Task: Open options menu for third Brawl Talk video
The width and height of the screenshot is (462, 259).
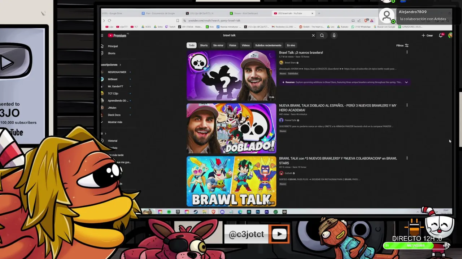Action: (x=407, y=158)
